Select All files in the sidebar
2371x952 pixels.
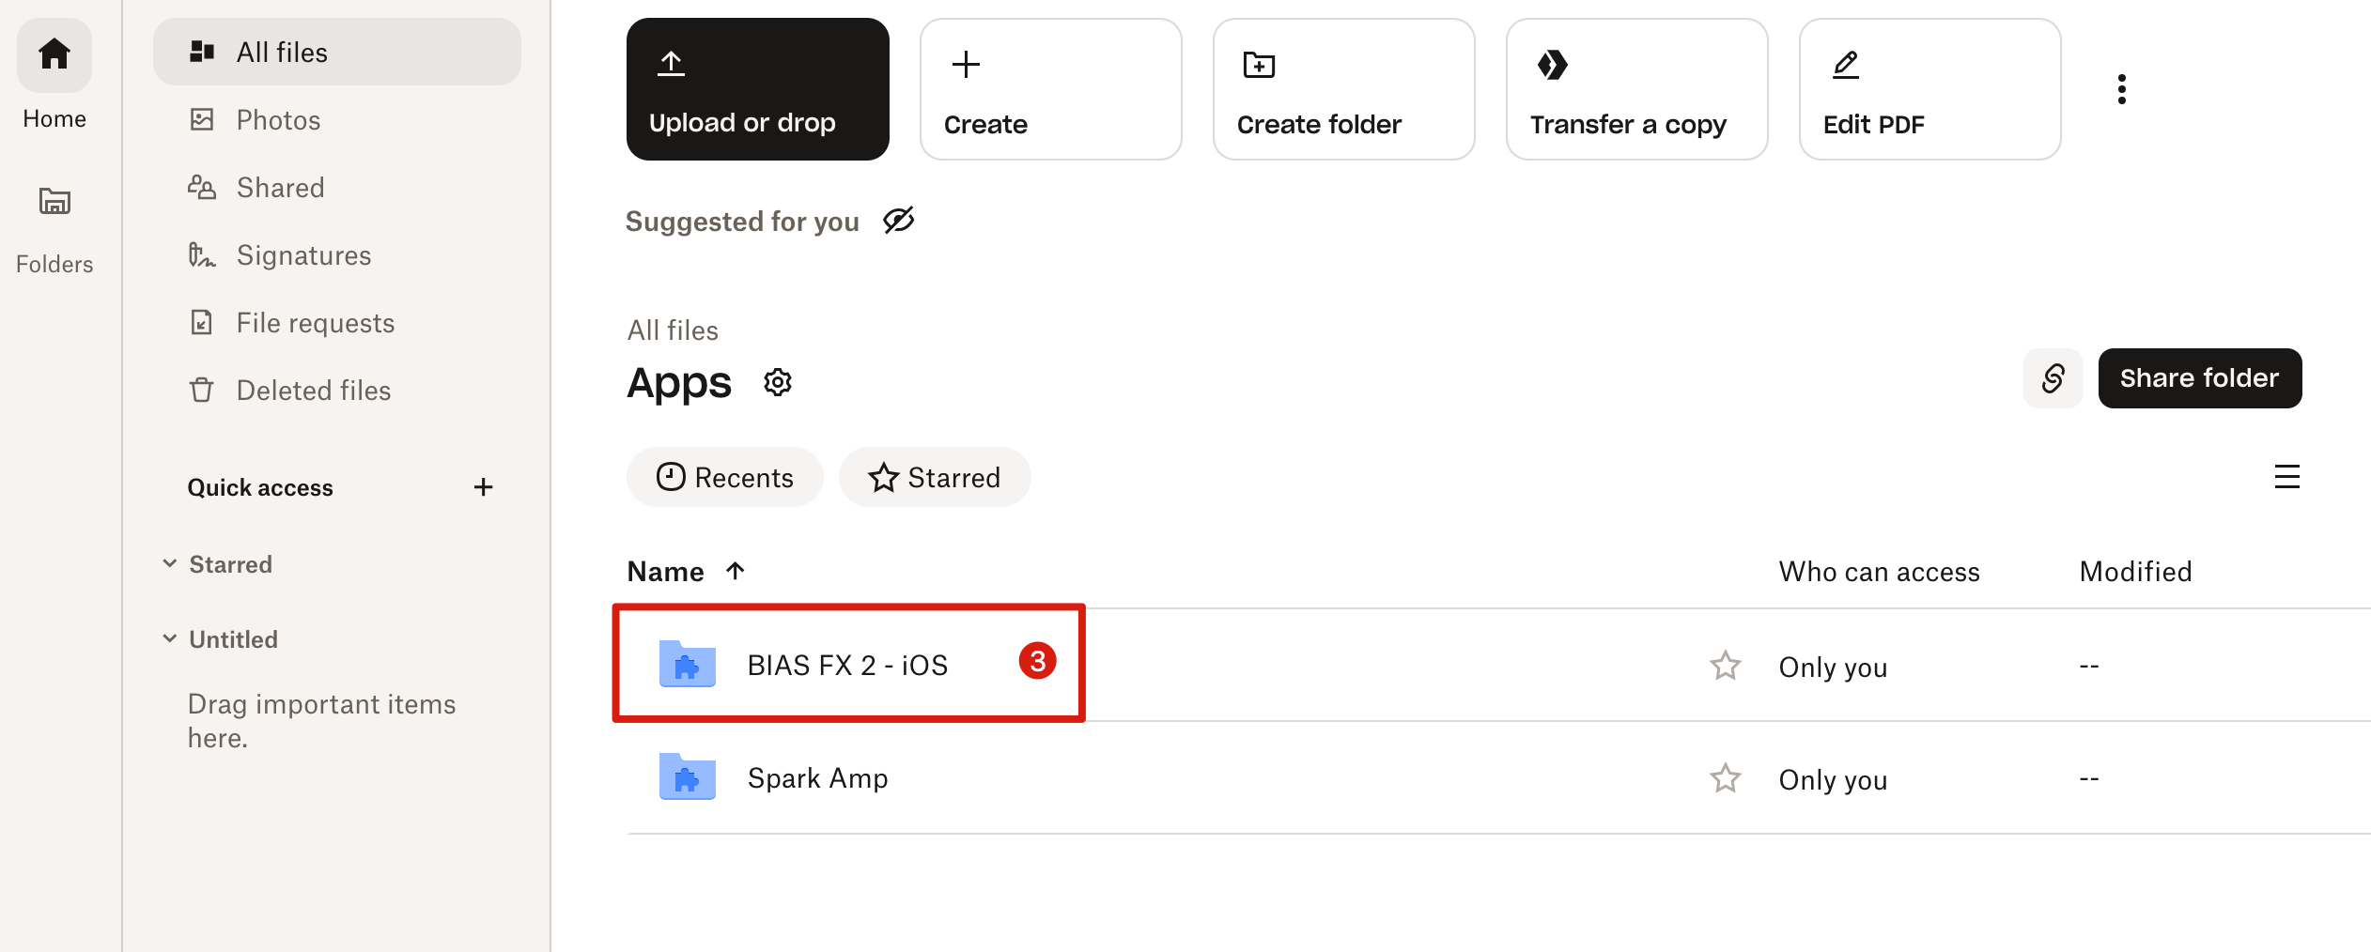tap(337, 53)
